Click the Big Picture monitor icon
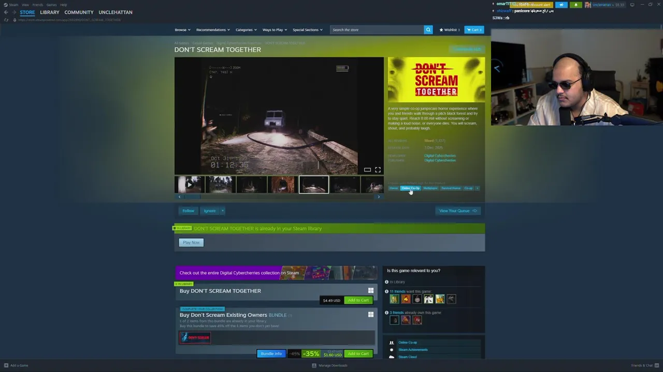This screenshot has width=663, height=372. click(632, 5)
